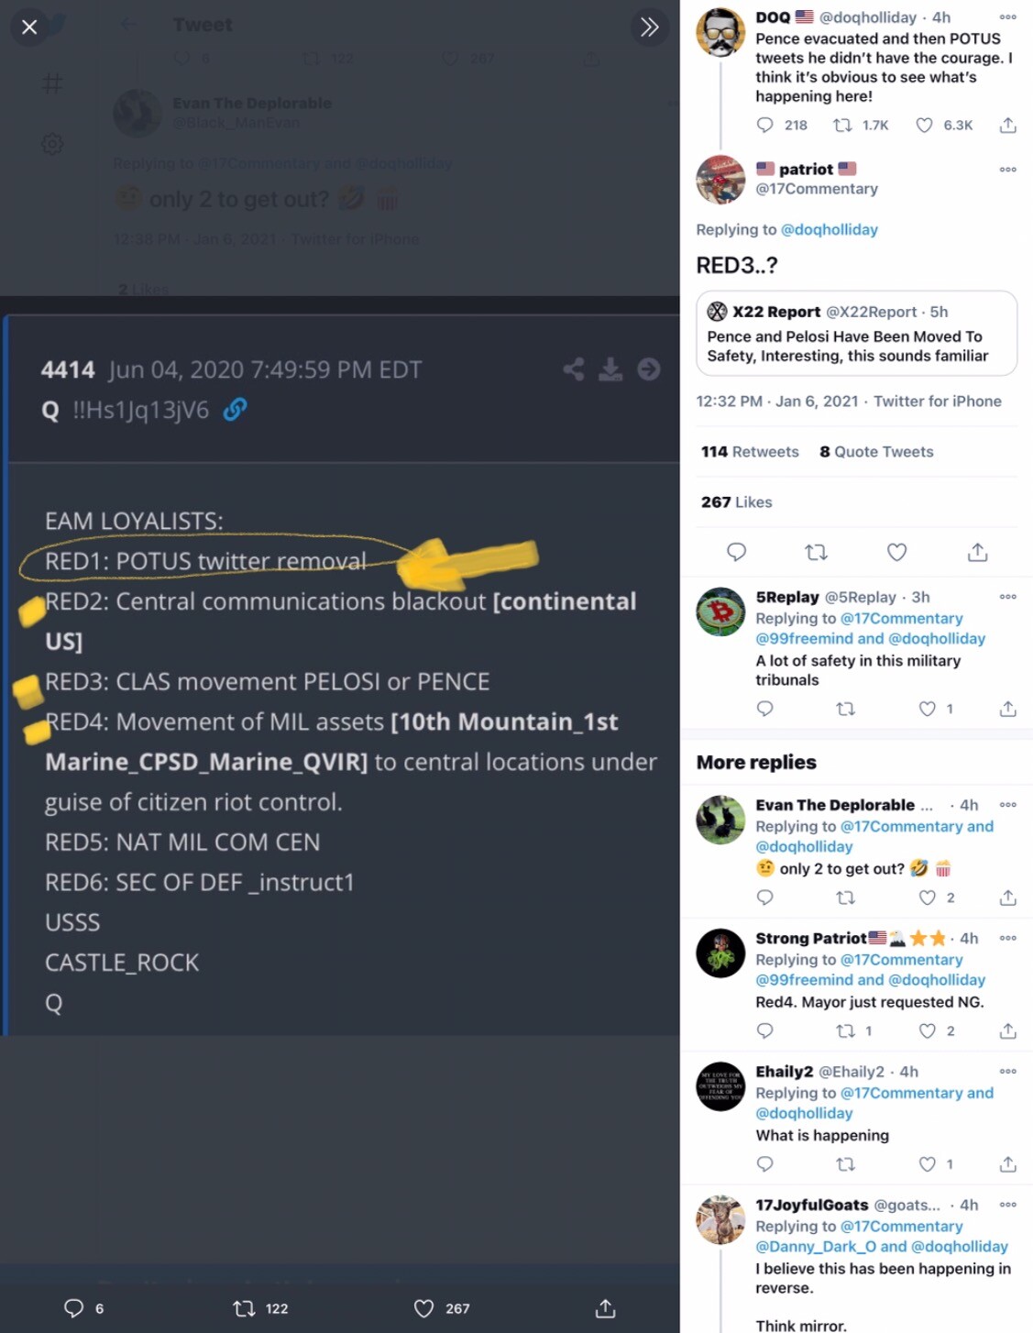Click the share icon on Q post 4414
The height and width of the screenshot is (1333, 1033).
point(574,369)
